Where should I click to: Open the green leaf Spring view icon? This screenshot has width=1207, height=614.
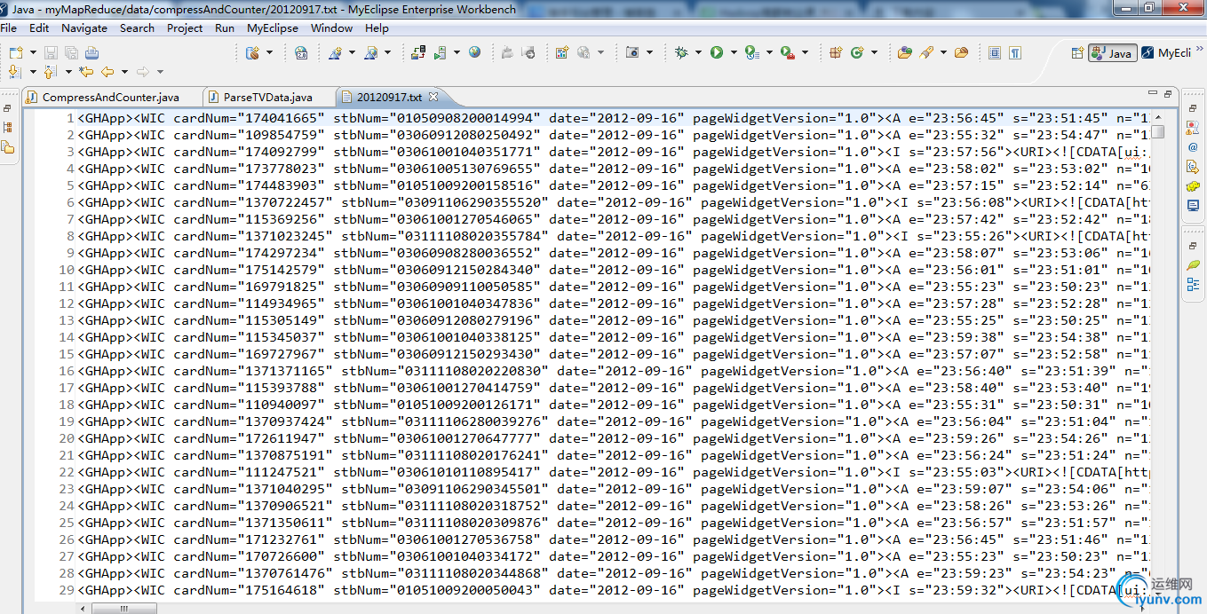1193,265
